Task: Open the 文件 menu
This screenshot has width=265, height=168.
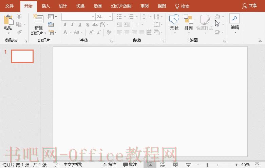Action: tap(10, 6)
